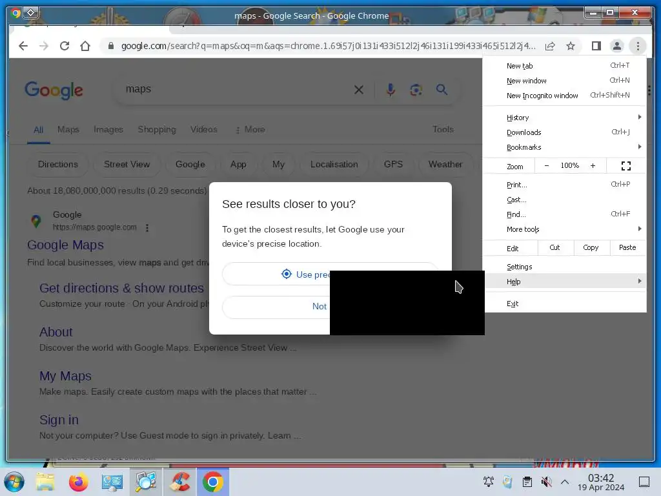The height and width of the screenshot is (496, 661).
Task: Search by image with Google Lens icon
Action: coord(416,89)
